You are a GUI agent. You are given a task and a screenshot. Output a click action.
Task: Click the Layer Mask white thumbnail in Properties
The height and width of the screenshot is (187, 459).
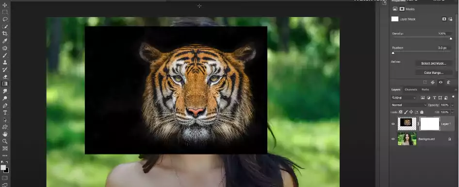[x=395, y=19]
